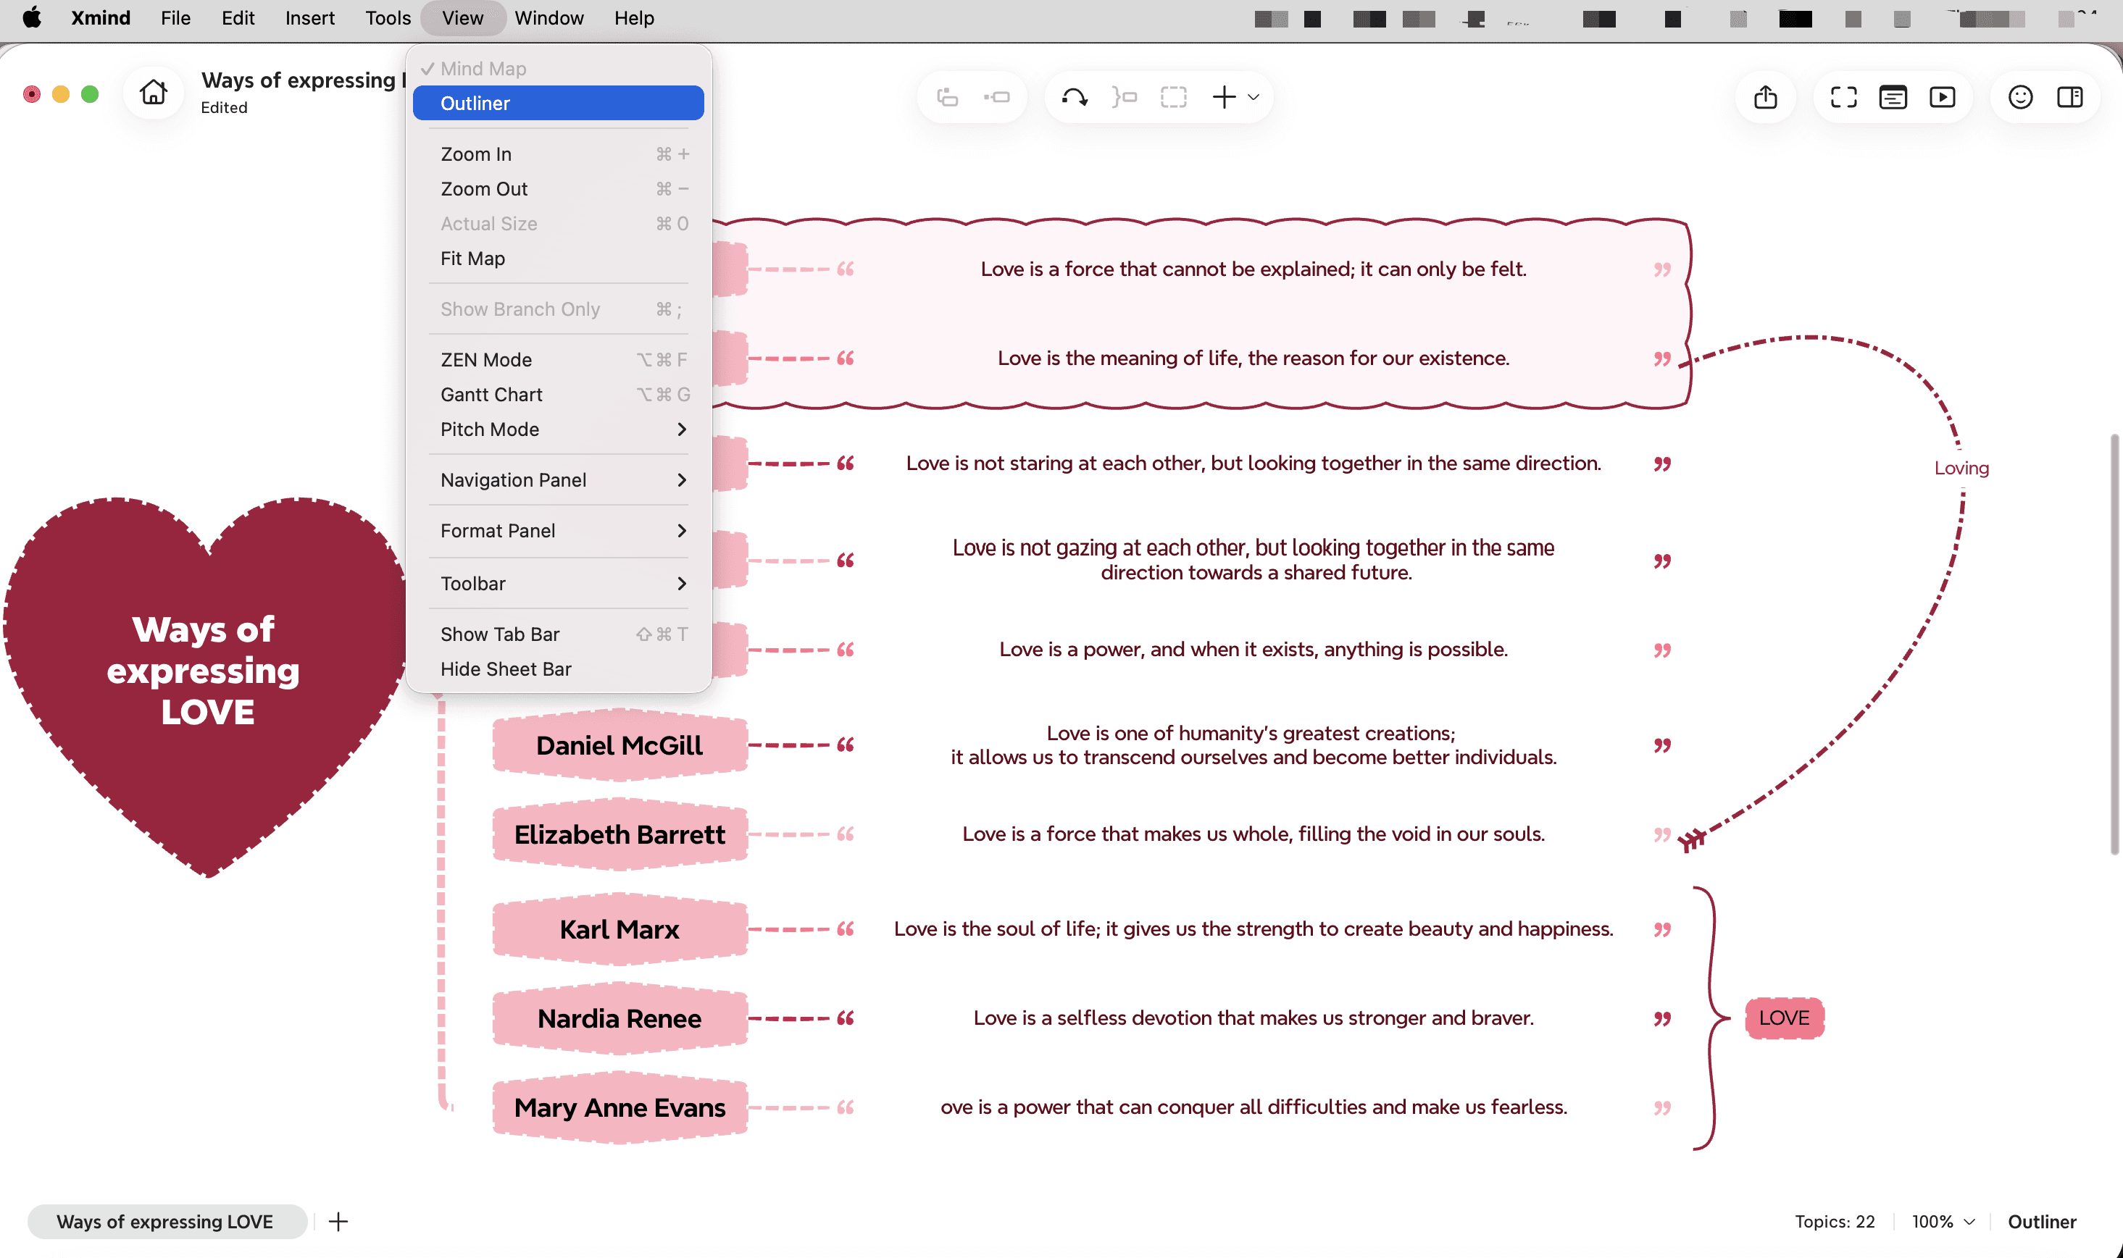Open the Apple menu
Viewport: 2123px width, 1258px height.
pos(31,18)
